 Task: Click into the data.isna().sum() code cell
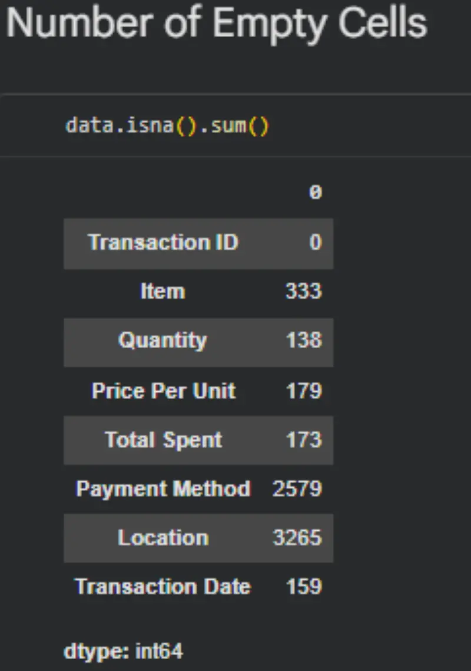[167, 126]
